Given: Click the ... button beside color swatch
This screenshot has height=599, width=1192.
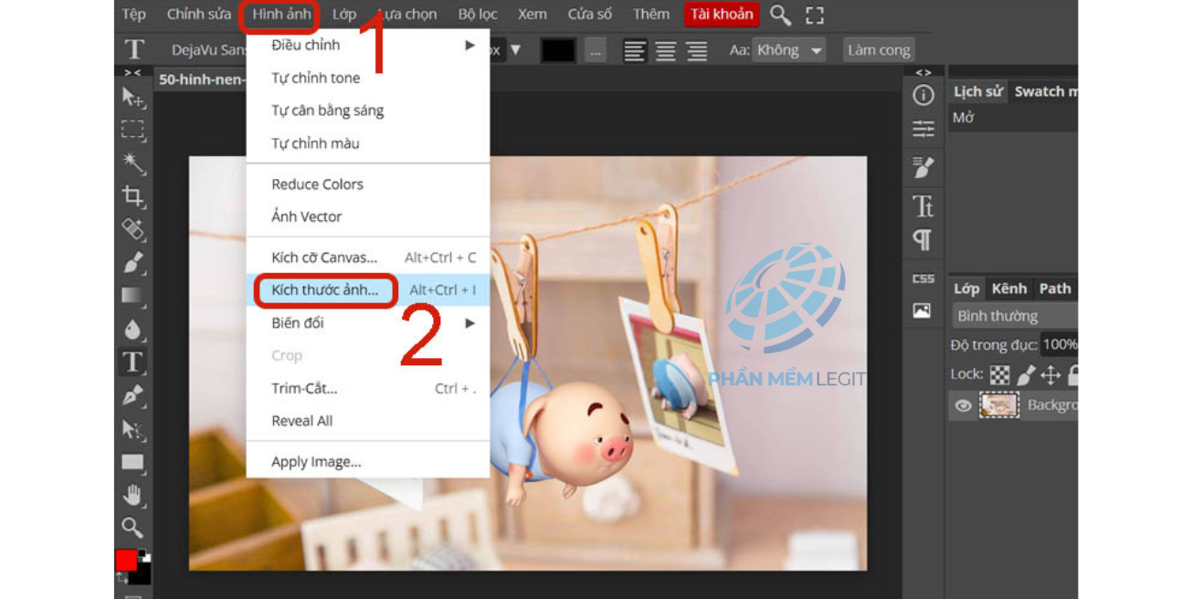Looking at the screenshot, I should [596, 50].
